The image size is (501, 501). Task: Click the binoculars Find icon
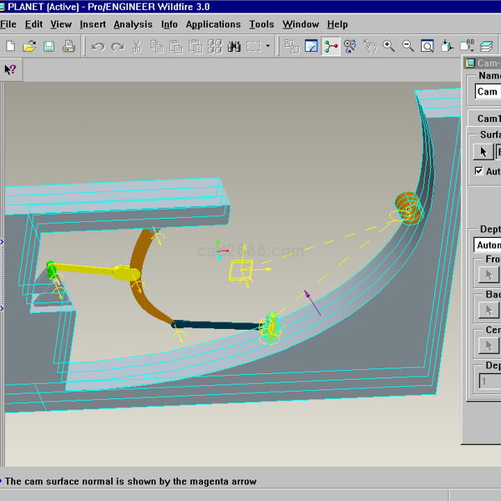point(233,47)
